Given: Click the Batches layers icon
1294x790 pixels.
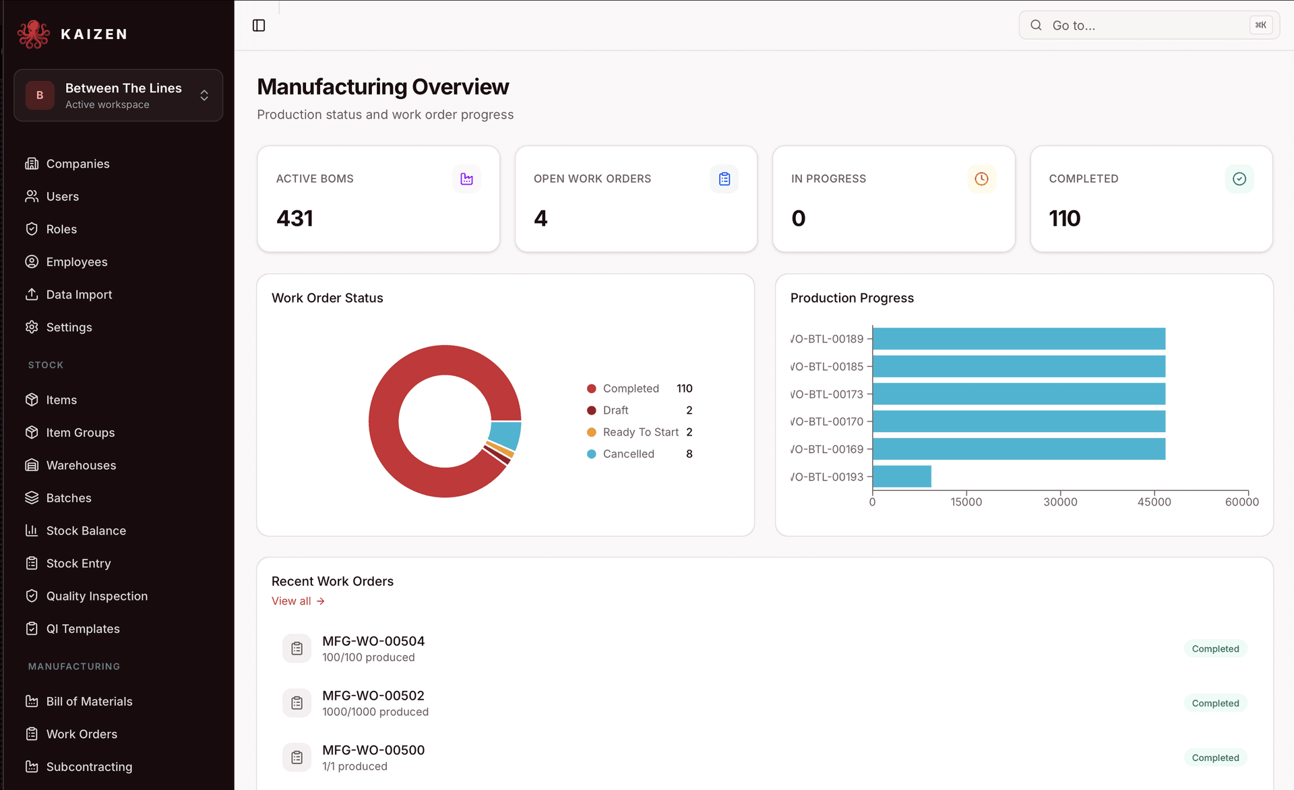Looking at the screenshot, I should point(32,498).
